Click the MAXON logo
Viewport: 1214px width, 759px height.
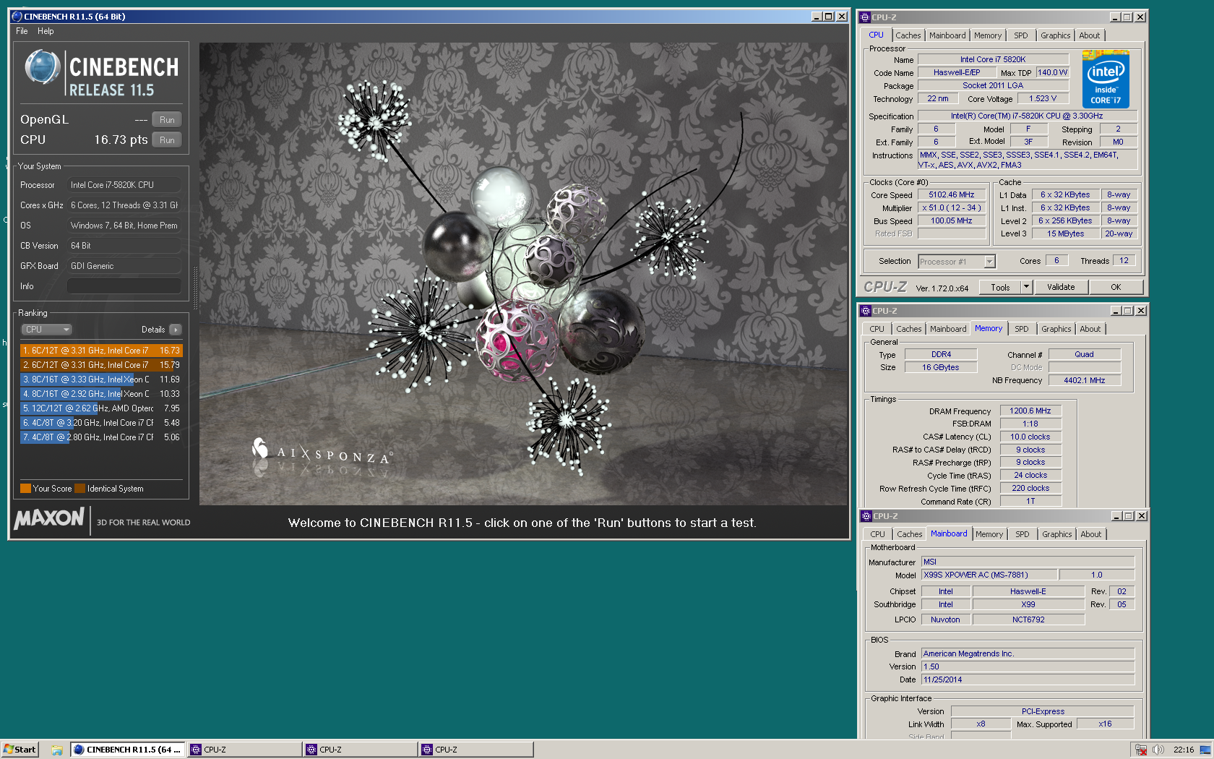pos(49,518)
